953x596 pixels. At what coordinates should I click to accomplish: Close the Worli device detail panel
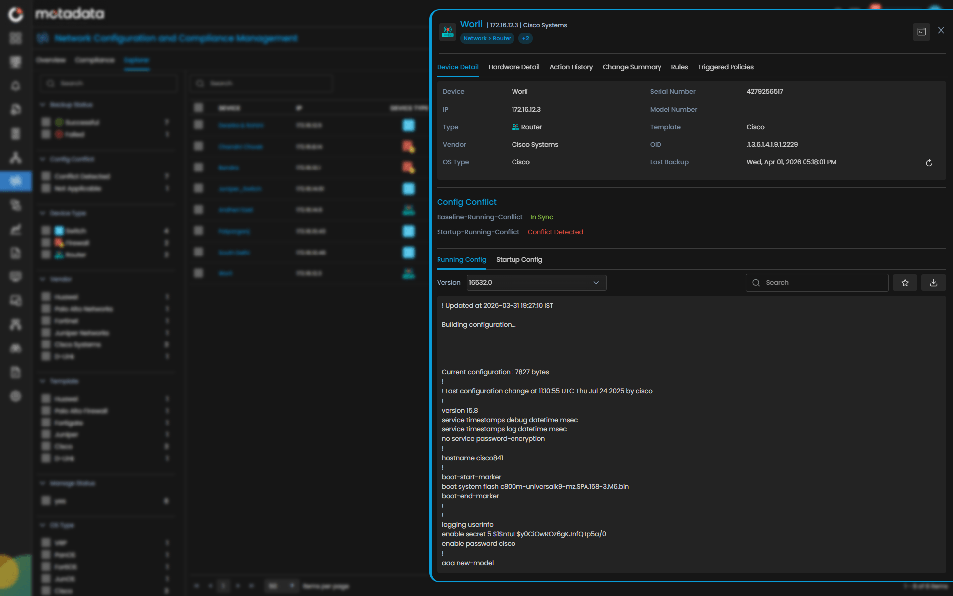point(941,31)
